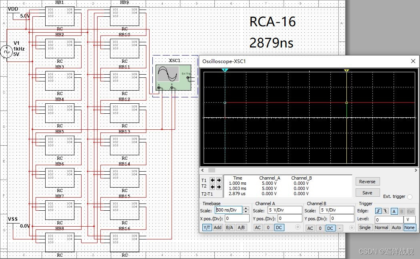This screenshot has height=259, width=420.
Task: Set Channel B coupling to DC
Action: 330,228
